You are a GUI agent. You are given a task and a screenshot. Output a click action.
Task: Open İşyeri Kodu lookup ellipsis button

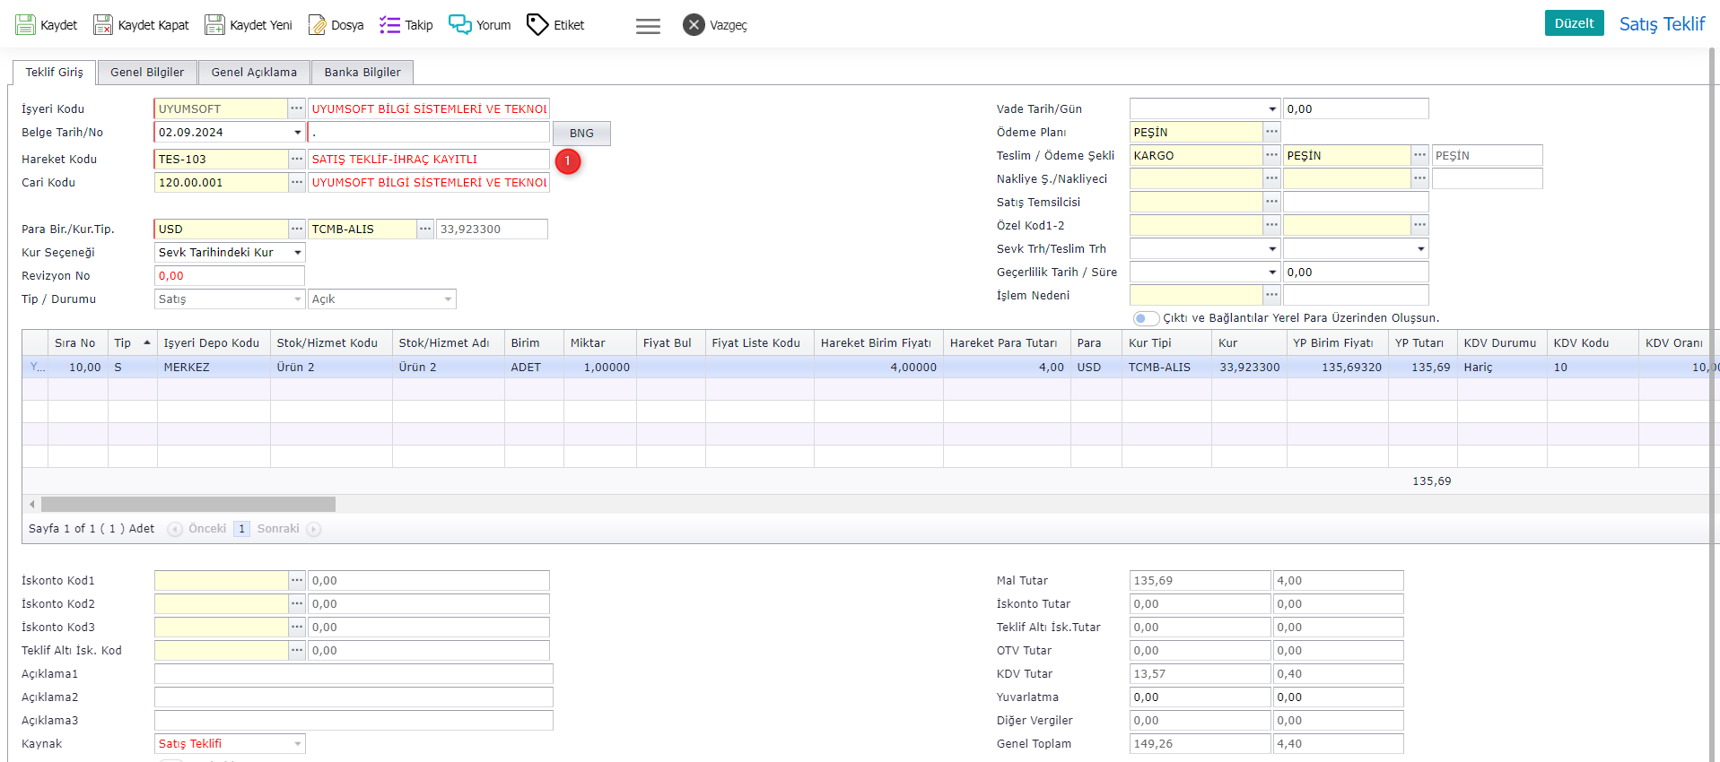(297, 108)
